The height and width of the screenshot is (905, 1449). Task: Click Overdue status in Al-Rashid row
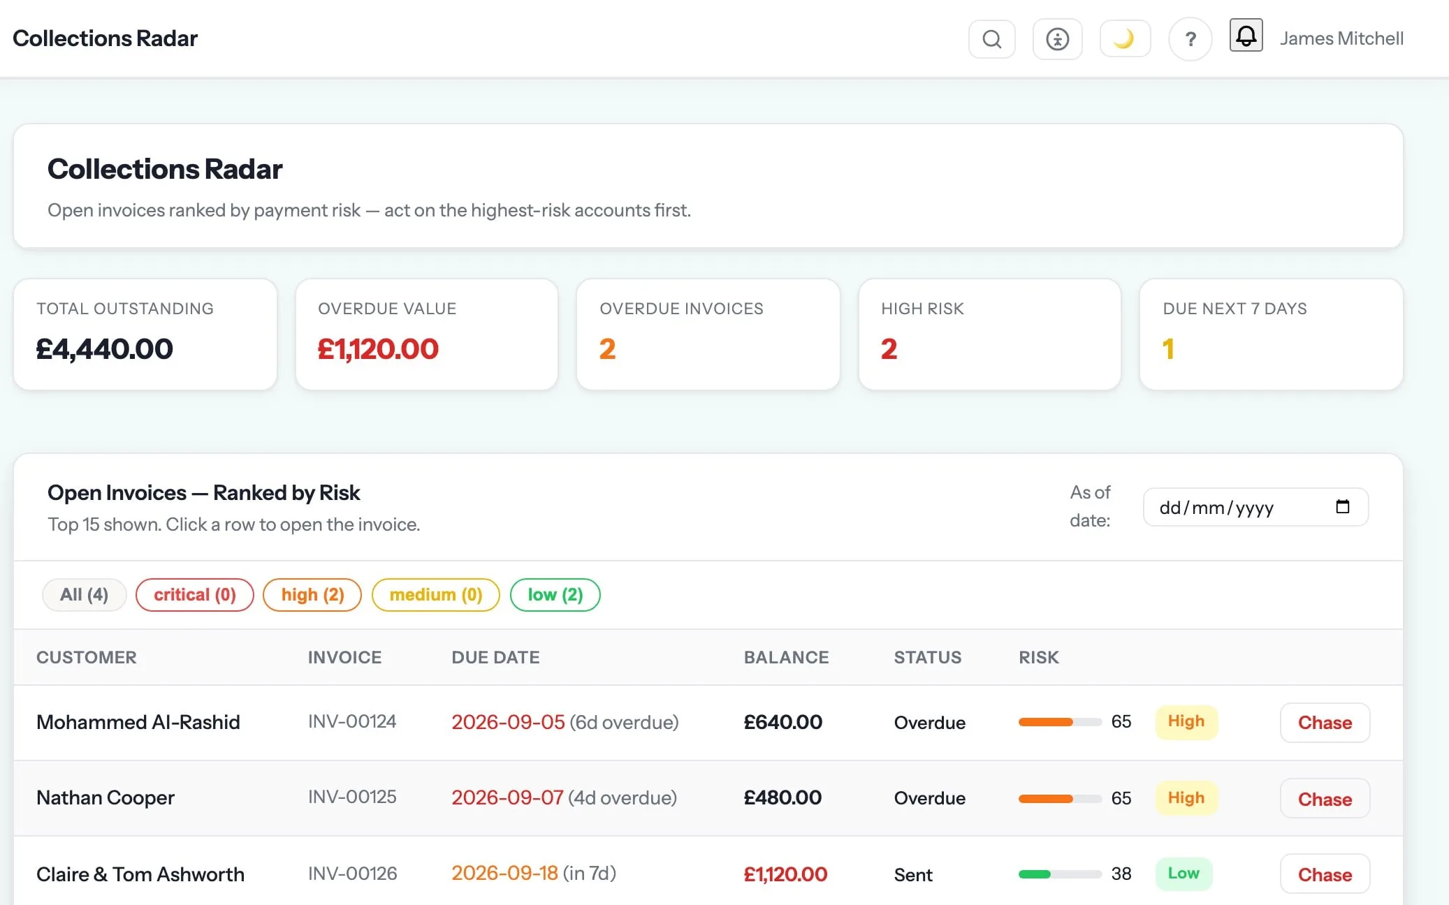[930, 723]
